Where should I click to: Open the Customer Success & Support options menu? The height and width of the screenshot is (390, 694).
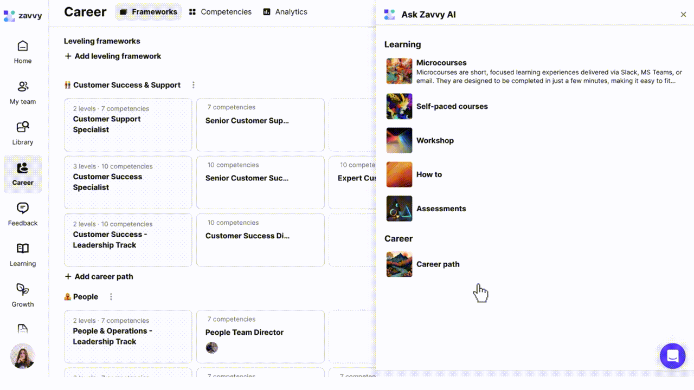tap(194, 85)
